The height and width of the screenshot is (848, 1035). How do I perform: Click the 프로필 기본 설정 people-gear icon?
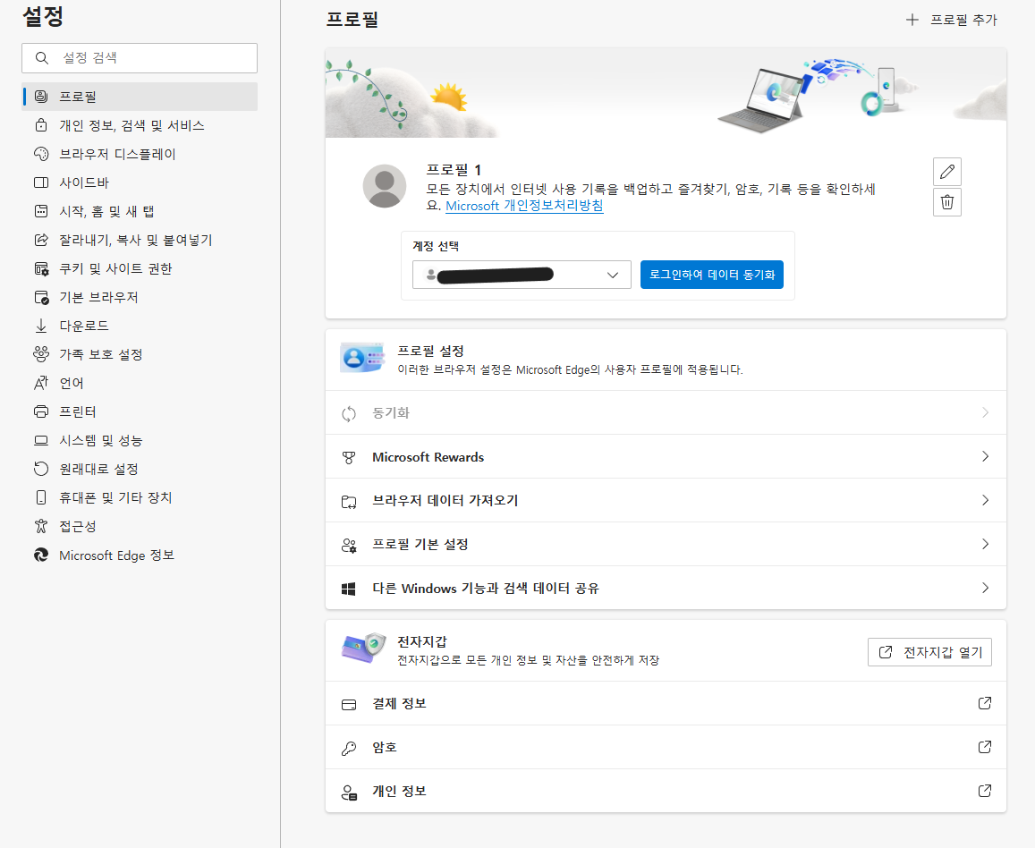(x=349, y=545)
